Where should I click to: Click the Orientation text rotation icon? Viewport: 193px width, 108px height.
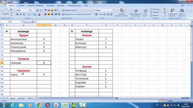coord(56,10)
